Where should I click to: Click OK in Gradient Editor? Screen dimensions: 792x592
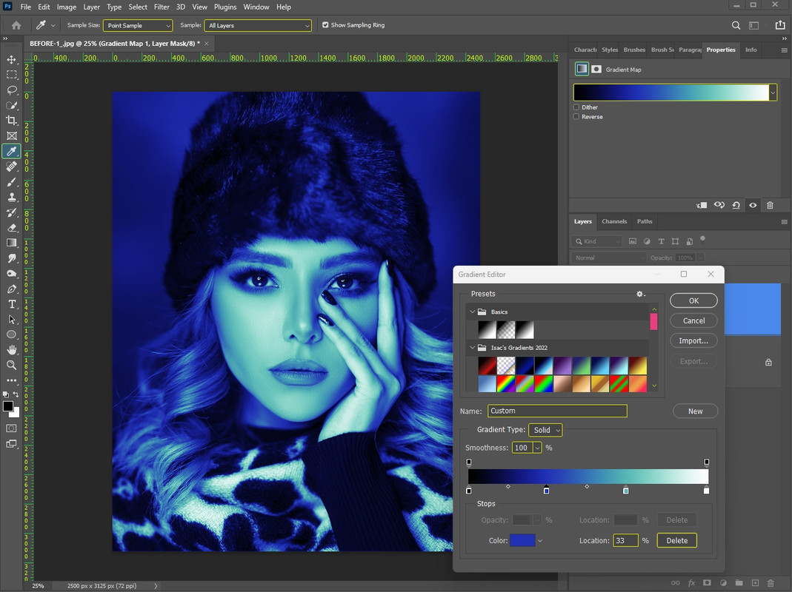pyautogui.click(x=693, y=300)
